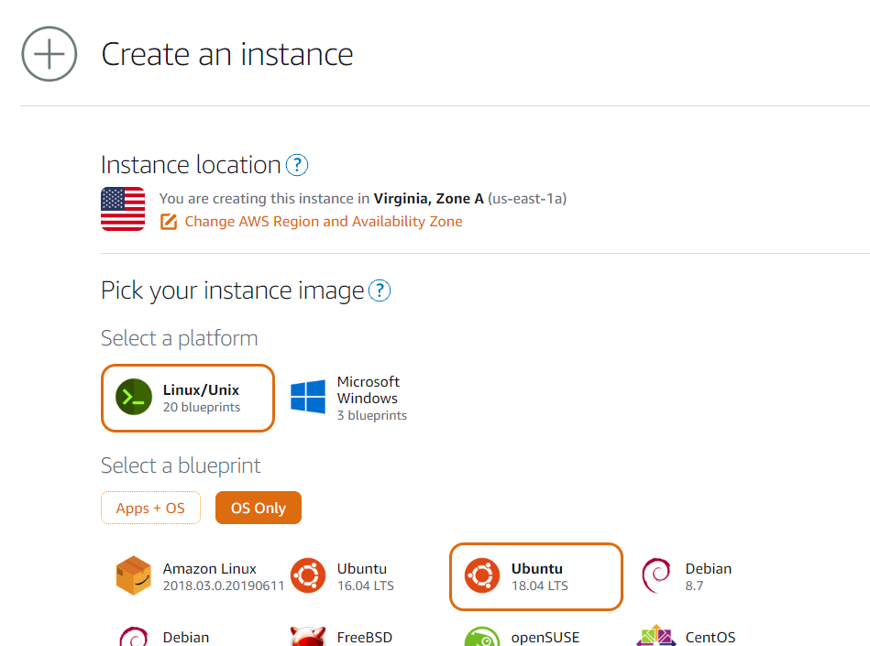Click the openSUSE chameleon icon
This screenshot has width=870, height=646.
(481, 637)
